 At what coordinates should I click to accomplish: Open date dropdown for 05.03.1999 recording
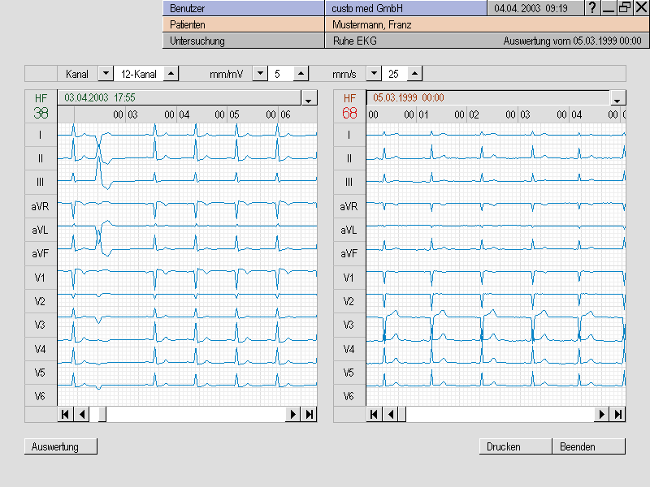click(617, 99)
